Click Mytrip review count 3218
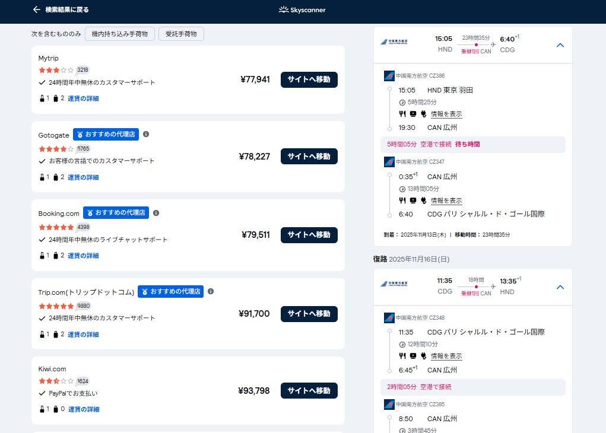The height and width of the screenshot is (433, 606). [83, 70]
